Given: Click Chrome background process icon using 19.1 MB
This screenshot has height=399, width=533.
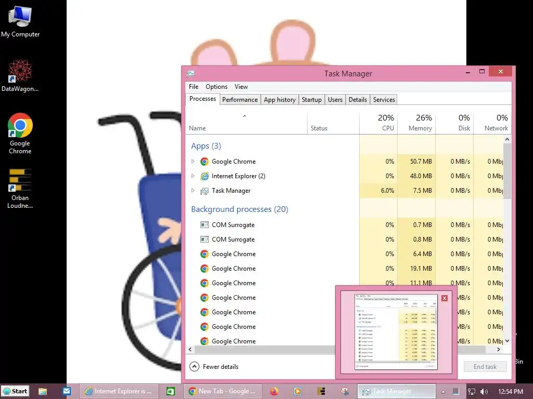Looking at the screenshot, I should [204, 269].
